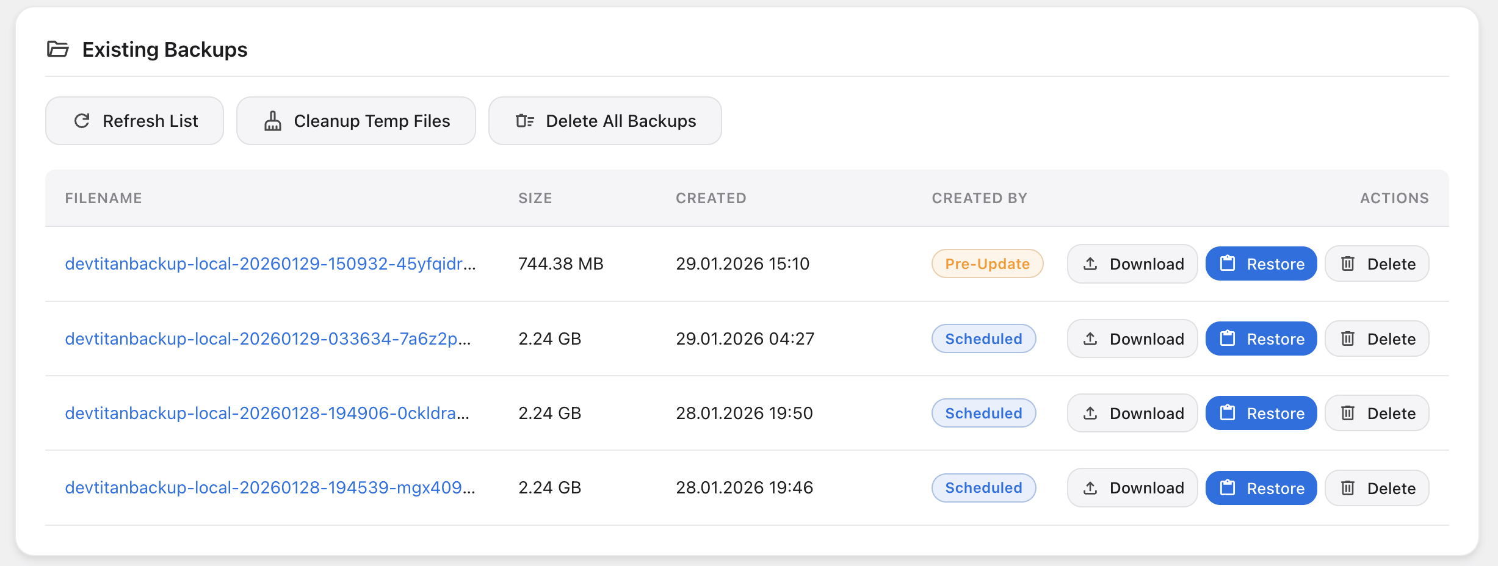Select the Scheduled badge on the 20260128-194906 backup
The width and height of the screenshot is (1498, 566).
(983, 413)
